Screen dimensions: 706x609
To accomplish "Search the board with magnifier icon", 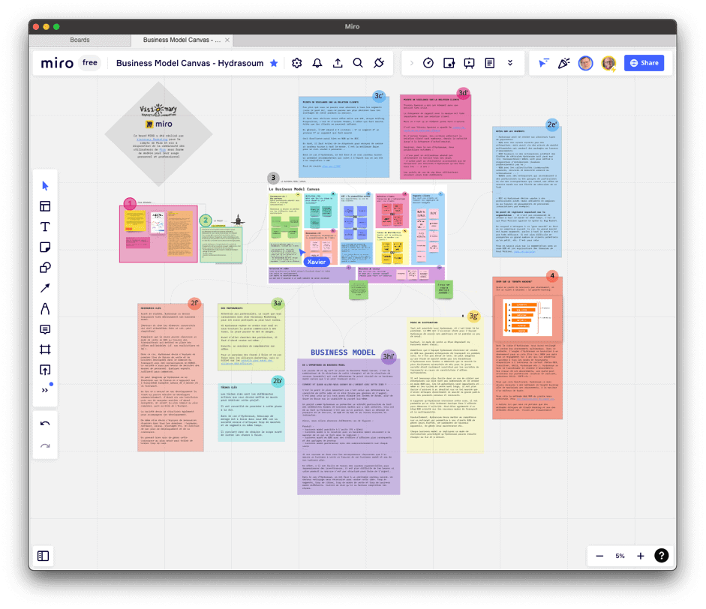I will pos(358,63).
